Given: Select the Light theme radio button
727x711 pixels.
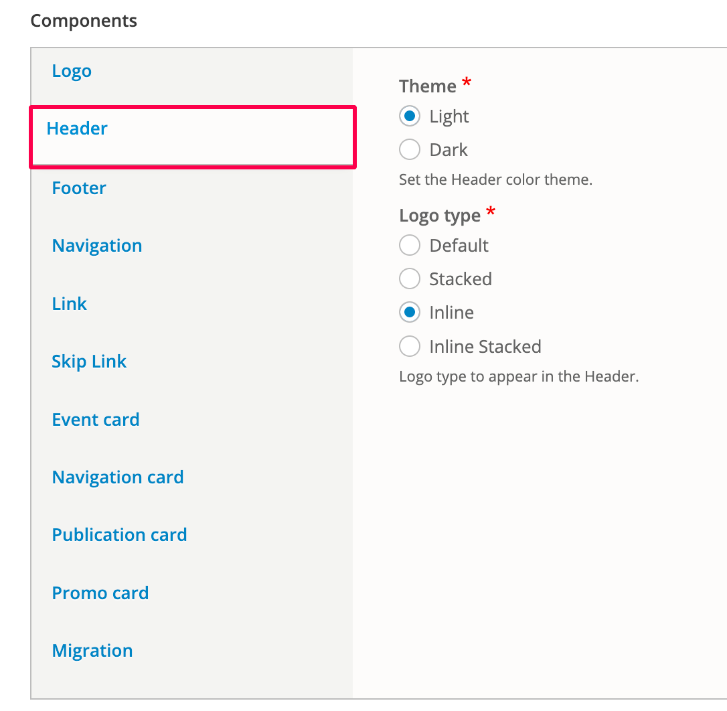Looking at the screenshot, I should (x=410, y=116).
